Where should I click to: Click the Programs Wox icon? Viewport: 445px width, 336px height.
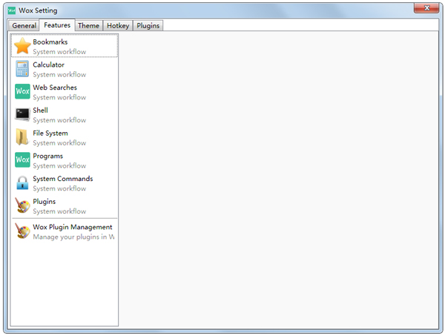22,160
